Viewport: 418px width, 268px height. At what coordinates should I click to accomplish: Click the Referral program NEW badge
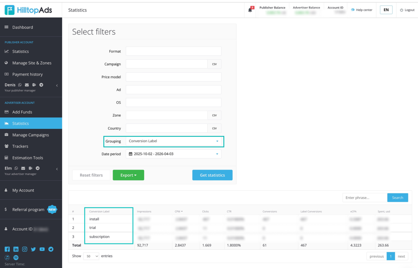click(x=52, y=210)
